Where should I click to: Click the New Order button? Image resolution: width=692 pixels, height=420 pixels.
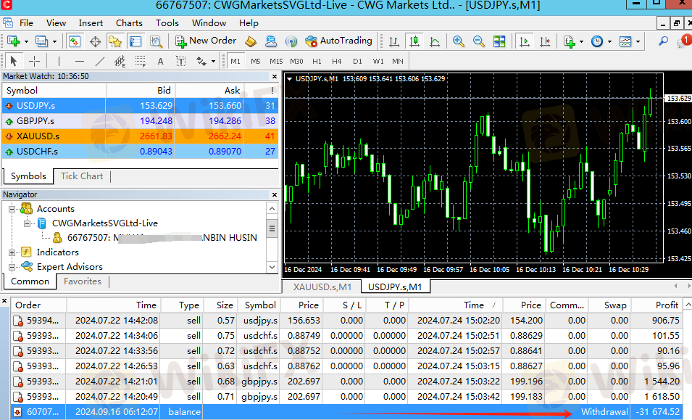click(x=206, y=41)
